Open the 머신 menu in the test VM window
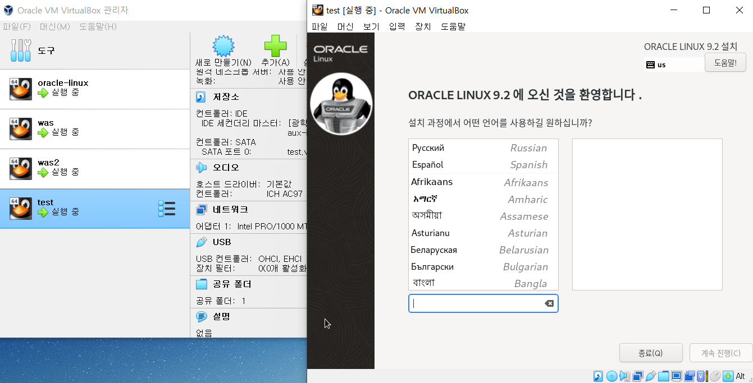Screen dimensions: 753x383 [x=345, y=26]
